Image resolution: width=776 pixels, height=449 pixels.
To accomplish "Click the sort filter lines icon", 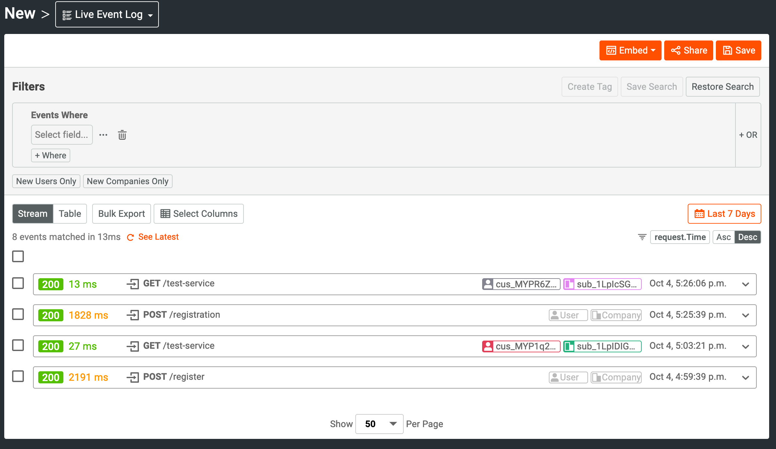I will click(x=642, y=237).
